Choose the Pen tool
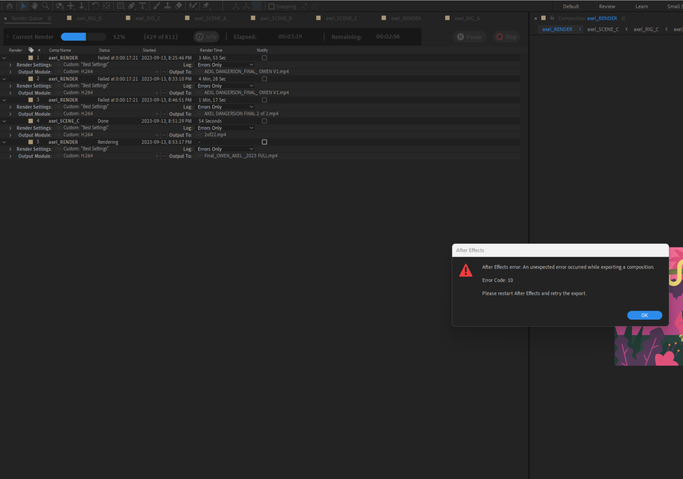This screenshot has width=683, height=479. 131,6
